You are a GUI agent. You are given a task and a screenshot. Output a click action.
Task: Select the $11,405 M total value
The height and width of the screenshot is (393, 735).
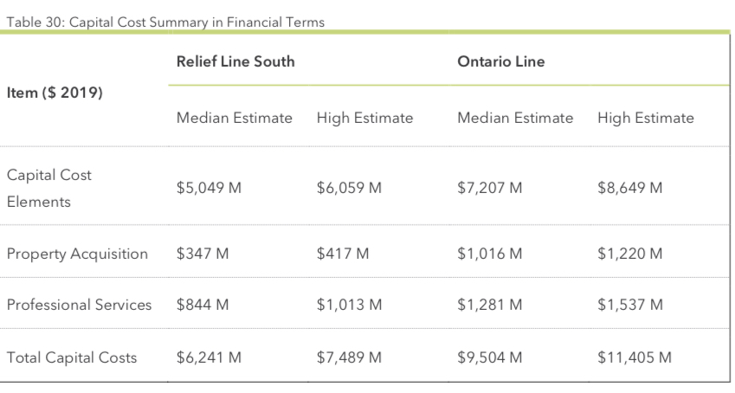635,358
